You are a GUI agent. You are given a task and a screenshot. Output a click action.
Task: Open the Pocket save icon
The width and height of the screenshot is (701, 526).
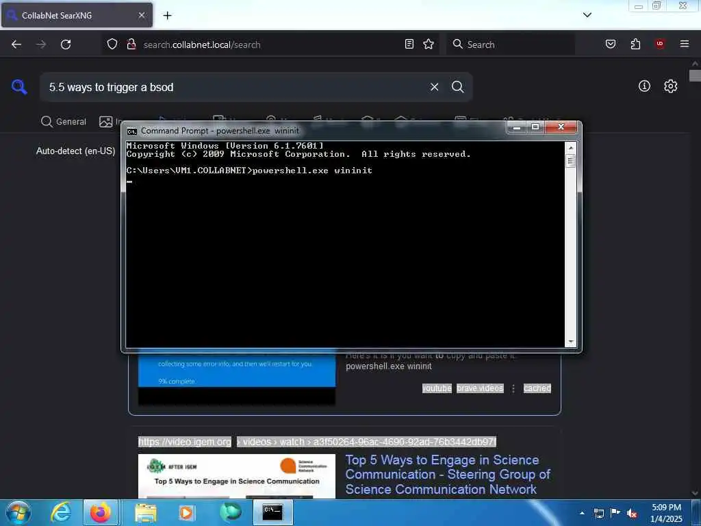(x=610, y=44)
